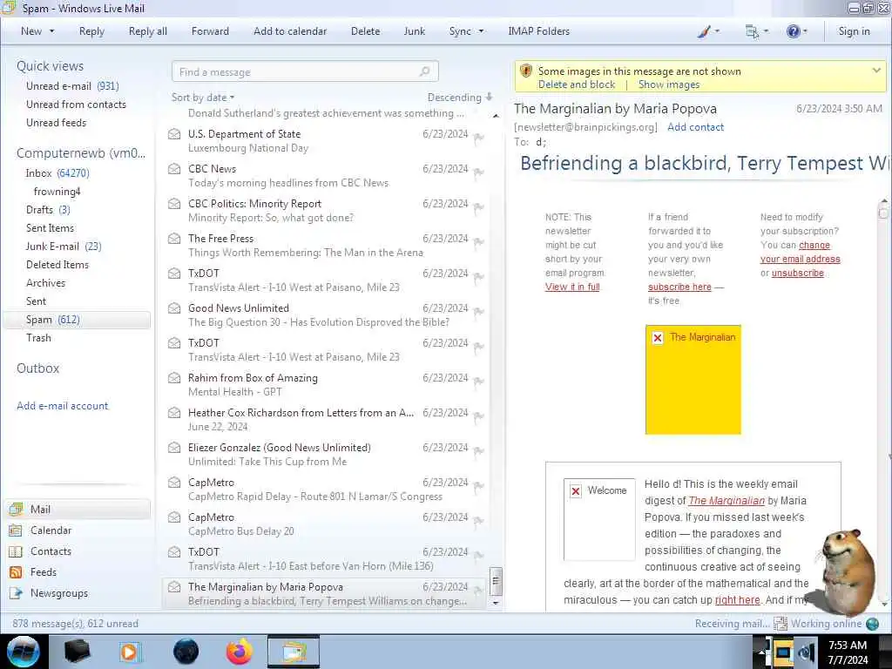Open the New message dropdown arrow
The height and width of the screenshot is (669, 892).
click(x=51, y=31)
